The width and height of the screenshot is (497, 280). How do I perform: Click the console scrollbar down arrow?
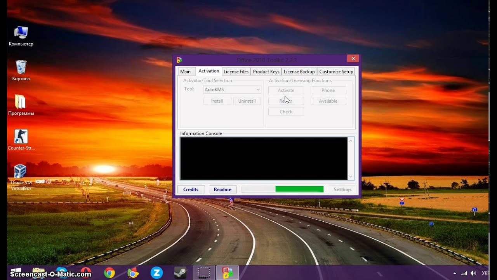351,176
